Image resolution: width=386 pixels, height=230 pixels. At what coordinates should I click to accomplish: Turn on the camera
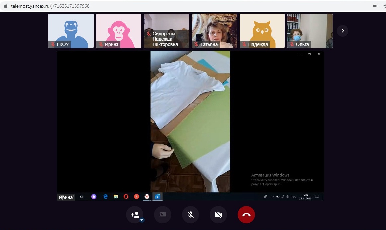click(218, 215)
